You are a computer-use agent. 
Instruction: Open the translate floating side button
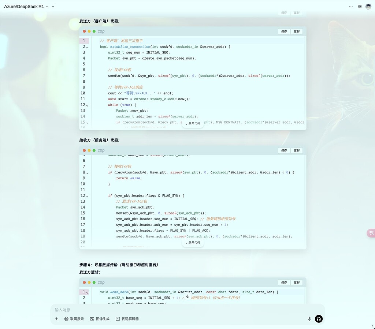371,233
